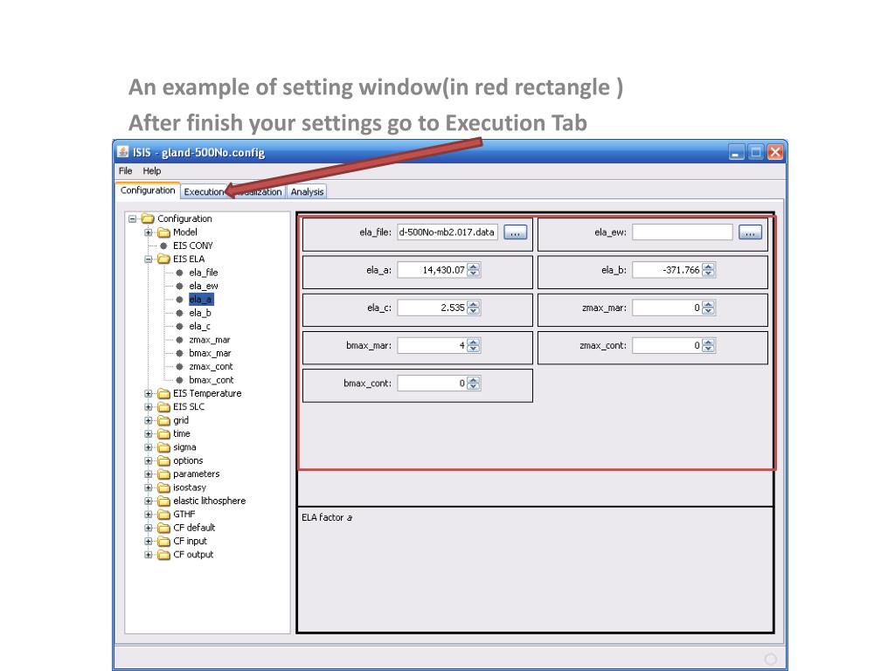
Task: Click the ela_file path input field
Action: (x=447, y=232)
